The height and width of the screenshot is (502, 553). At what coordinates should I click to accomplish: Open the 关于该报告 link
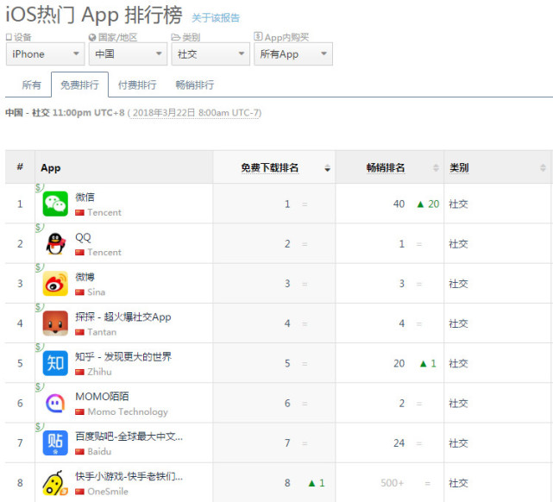(x=216, y=18)
